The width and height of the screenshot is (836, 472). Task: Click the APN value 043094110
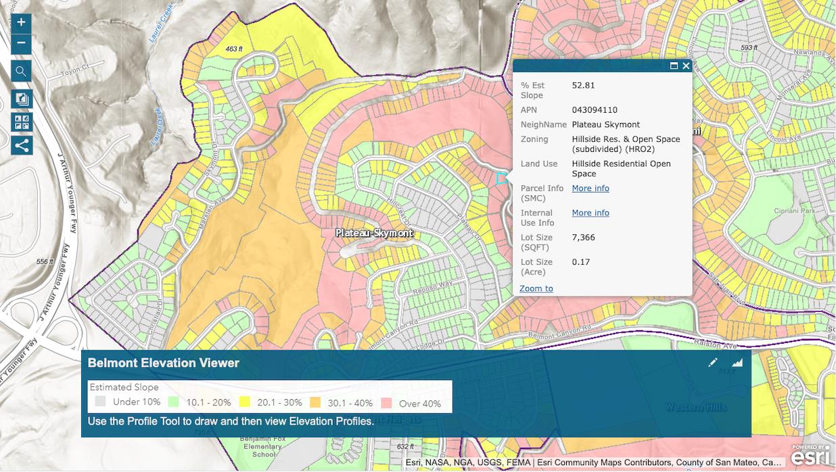(x=595, y=110)
